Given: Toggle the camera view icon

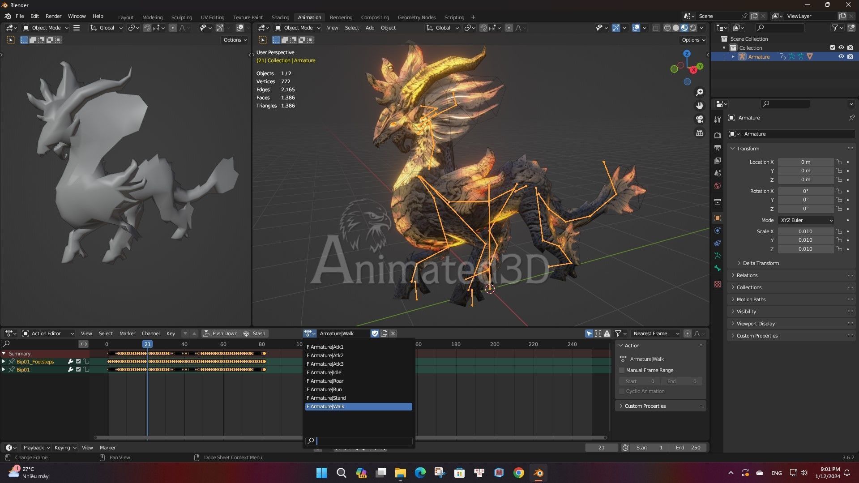Looking at the screenshot, I should click(x=699, y=119).
